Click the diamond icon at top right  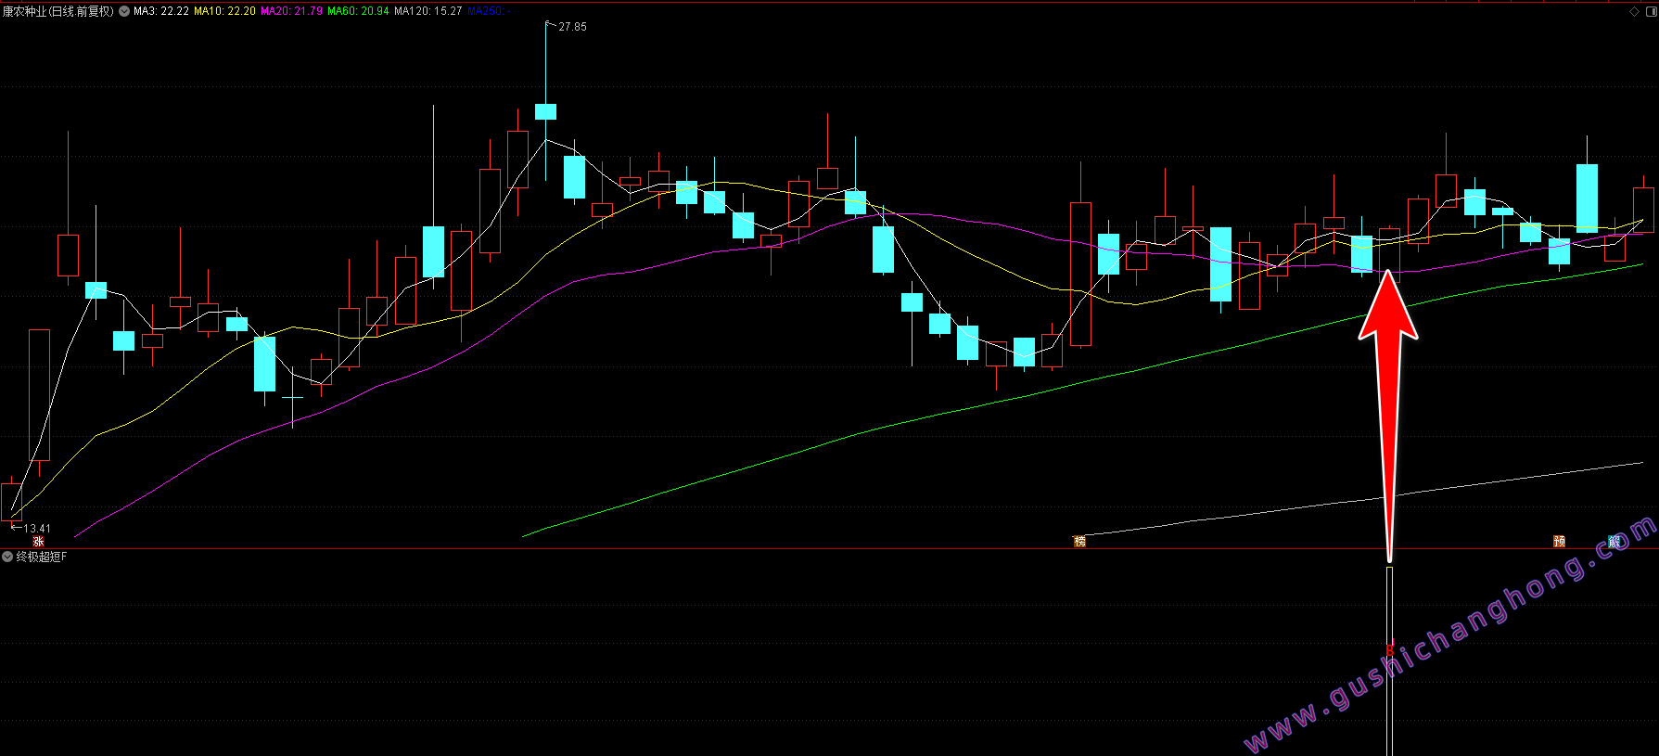pos(1634,11)
